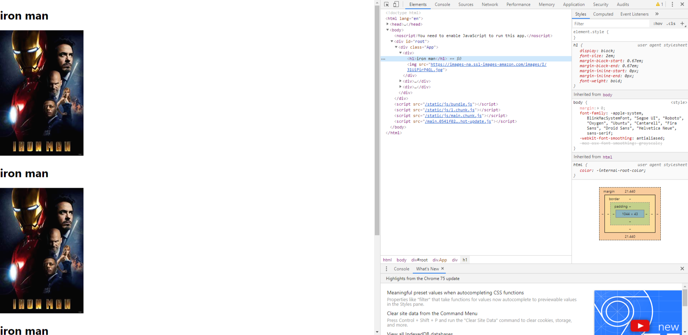Open DevTools customize three-dot menu
Image resolution: width=688 pixels, height=335 pixels.
pyautogui.click(x=672, y=4)
